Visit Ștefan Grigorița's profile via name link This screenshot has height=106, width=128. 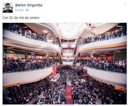pos(29,5)
